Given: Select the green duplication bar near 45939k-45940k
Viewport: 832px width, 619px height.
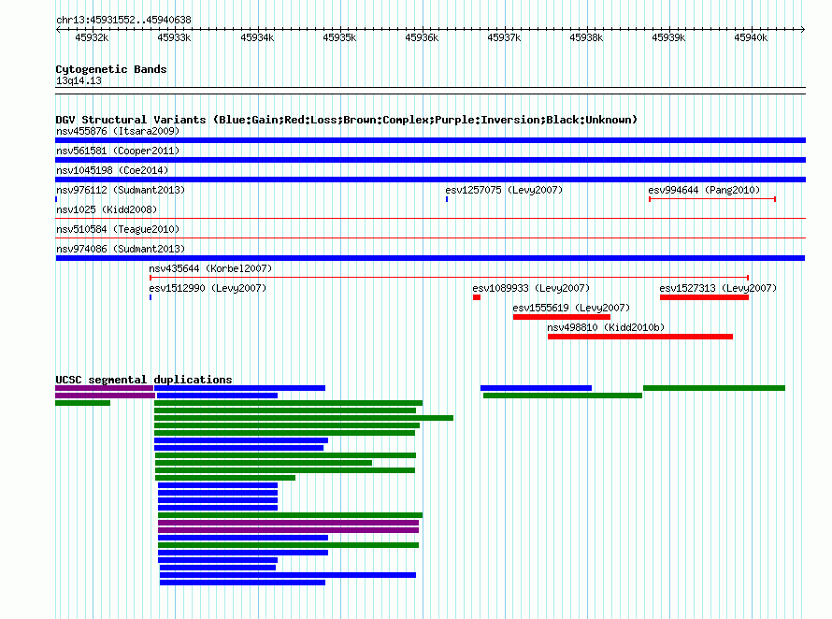Looking at the screenshot, I should (714, 388).
